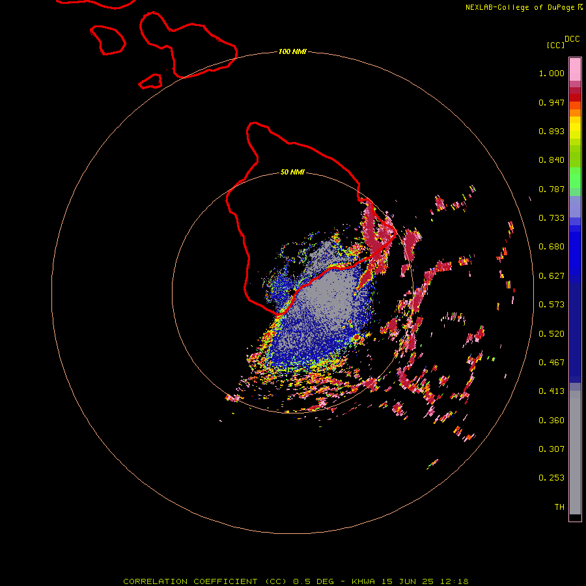Screen dimensions: 586x586
Task: Click the 0.893 scale value
Action: point(551,131)
